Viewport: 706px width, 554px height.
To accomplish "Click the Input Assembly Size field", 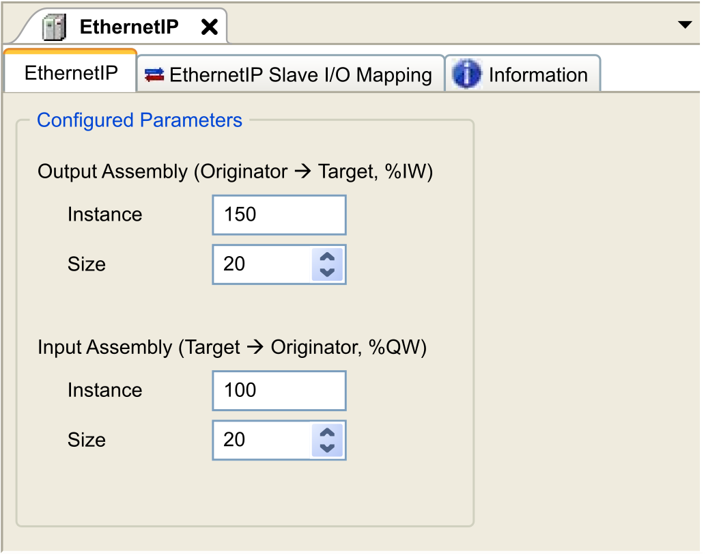I will [x=262, y=440].
